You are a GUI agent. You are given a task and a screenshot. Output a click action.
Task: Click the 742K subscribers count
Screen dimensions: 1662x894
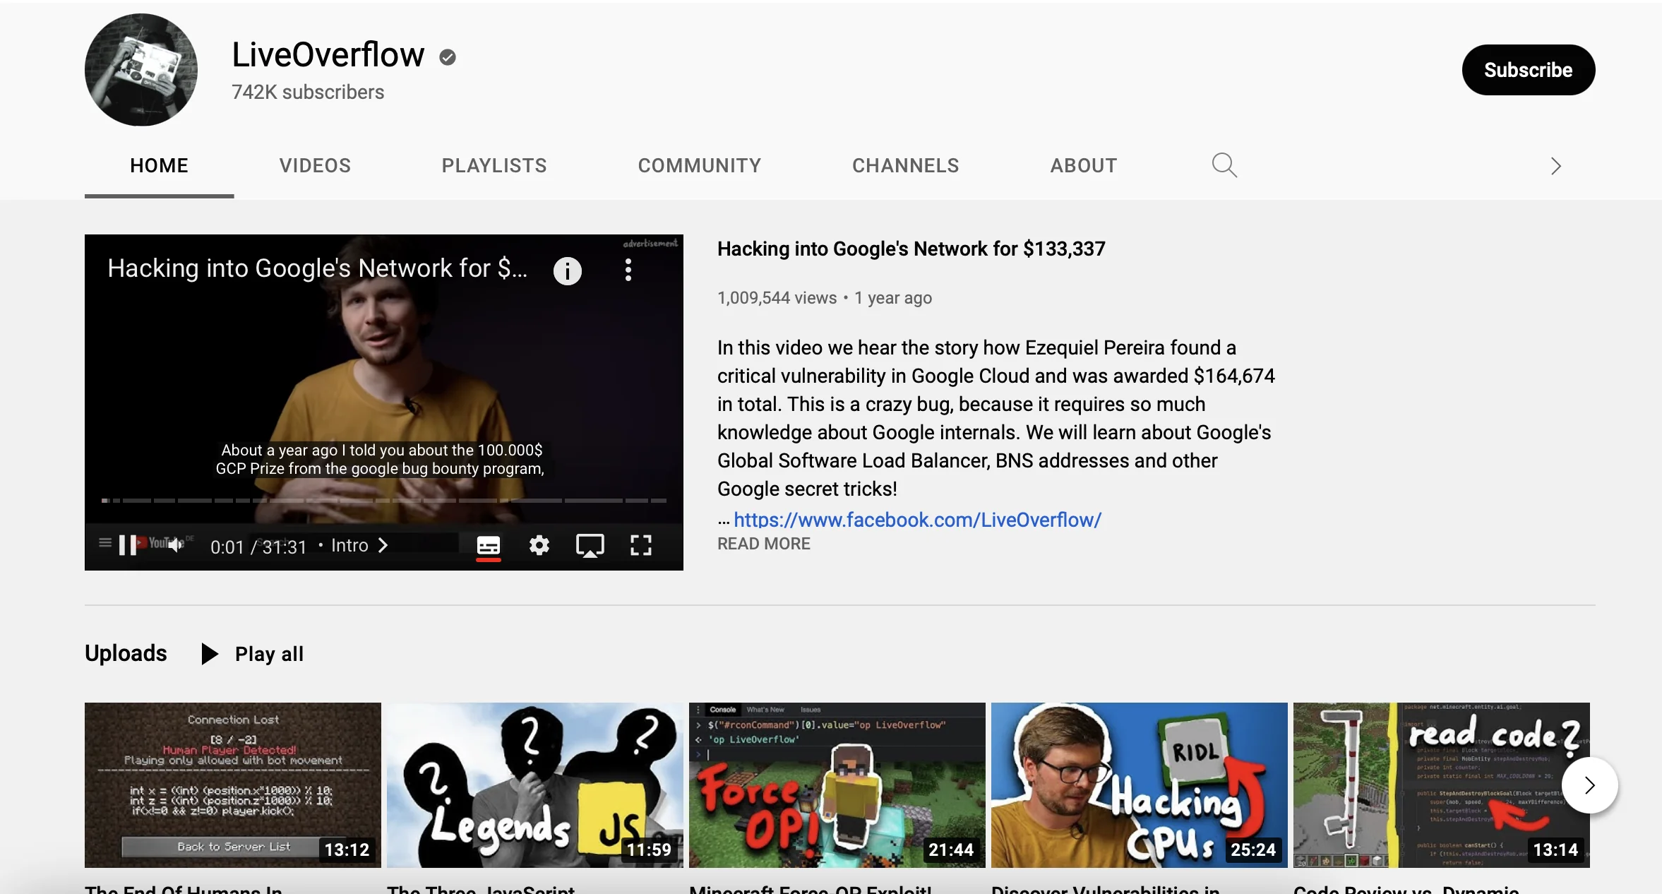(308, 92)
